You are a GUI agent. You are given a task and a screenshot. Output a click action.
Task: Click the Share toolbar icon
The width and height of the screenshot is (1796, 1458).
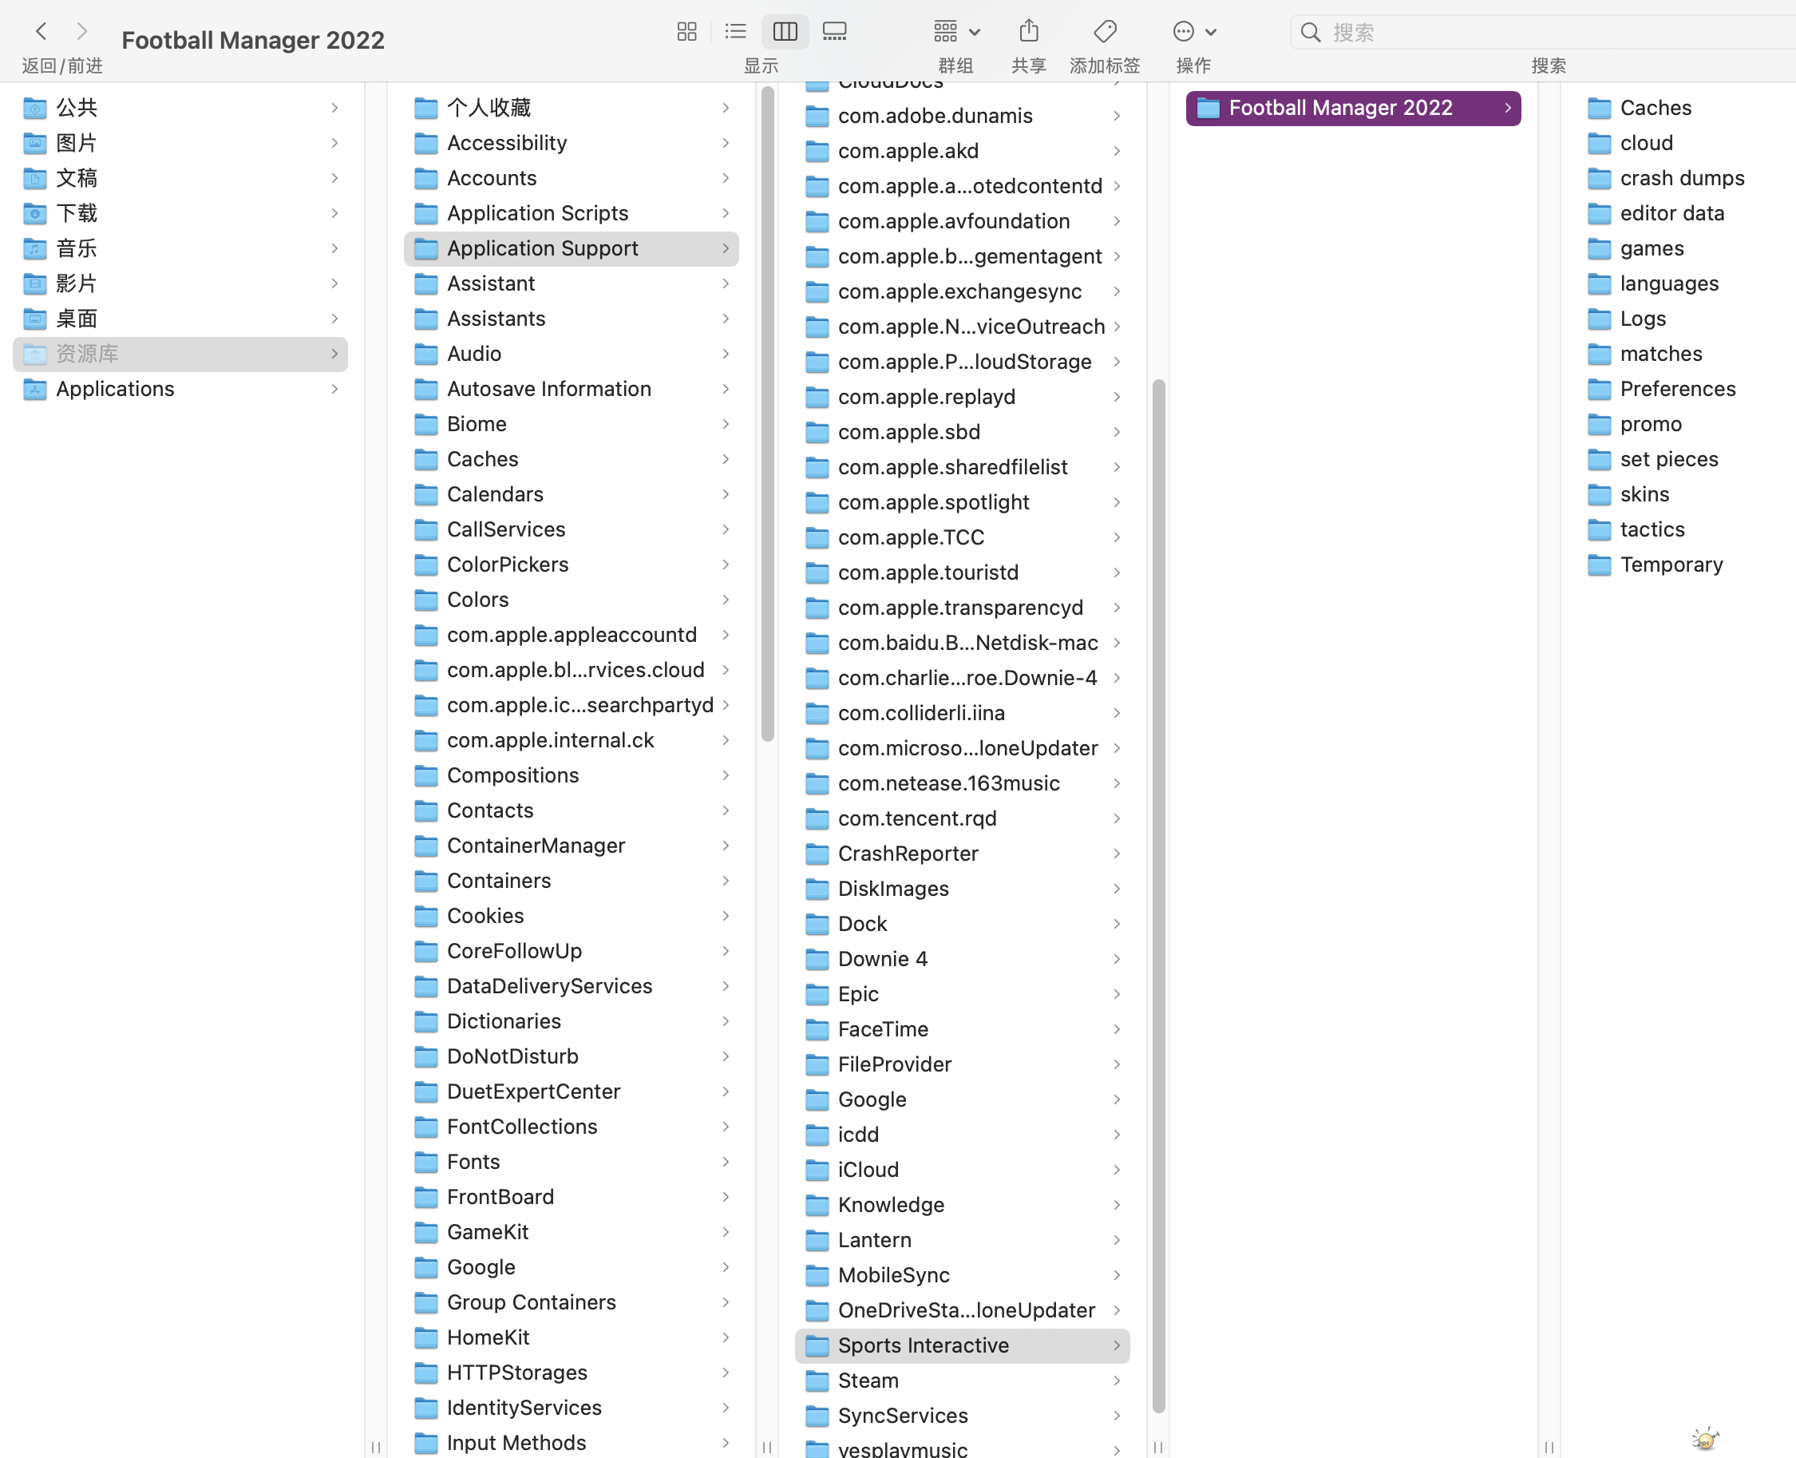tap(1029, 32)
